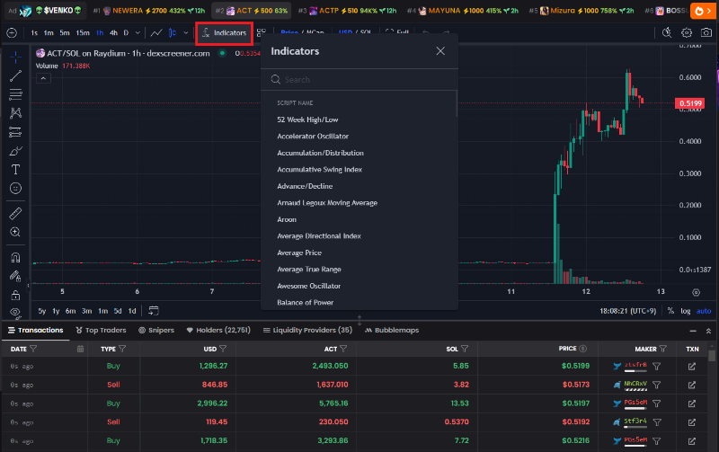Select the brush drawing tool

tap(15, 151)
